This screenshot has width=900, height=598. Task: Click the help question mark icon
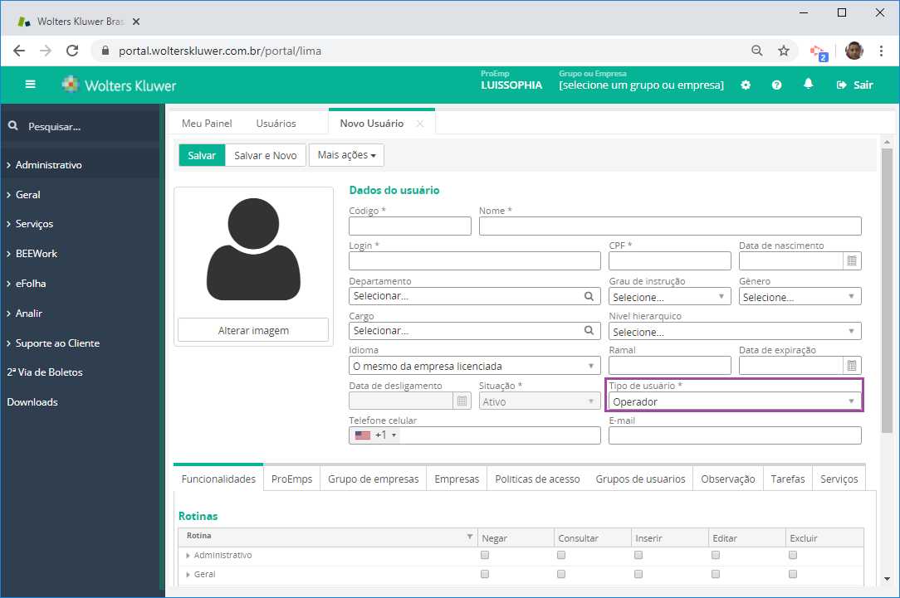(x=776, y=85)
